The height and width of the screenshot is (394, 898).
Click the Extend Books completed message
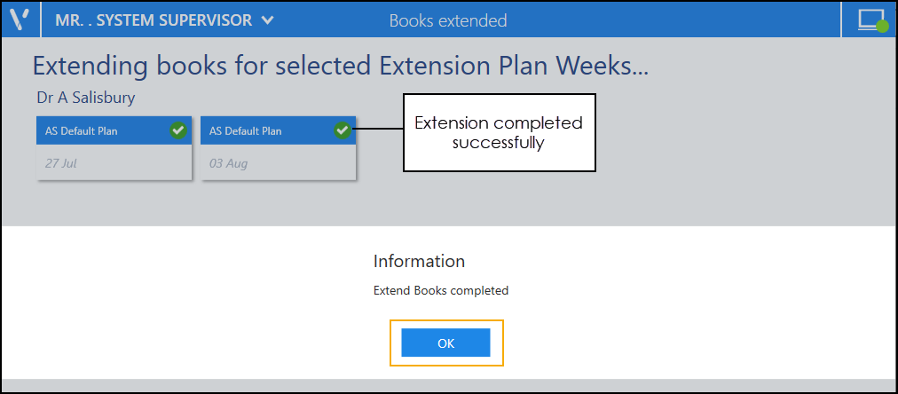click(441, 290)
